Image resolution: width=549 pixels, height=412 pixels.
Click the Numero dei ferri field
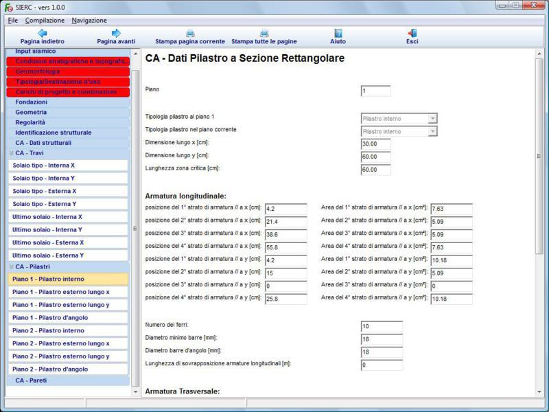382,326
